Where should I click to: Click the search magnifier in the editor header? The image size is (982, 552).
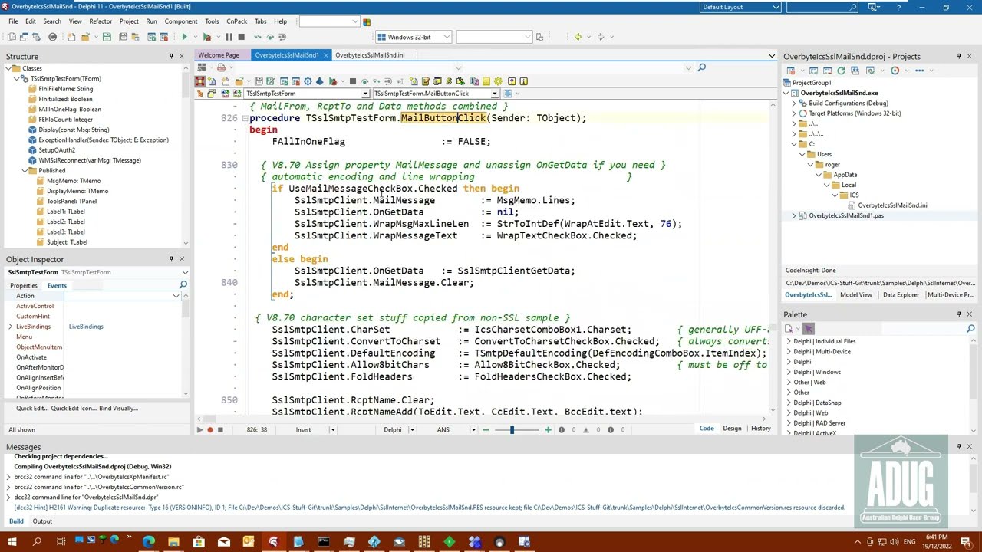coord(701,68)
